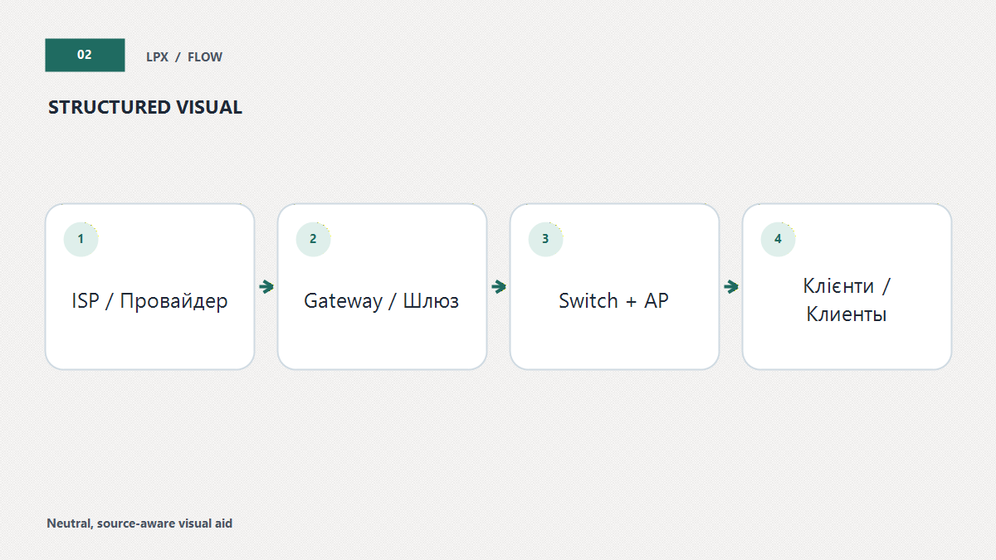Click arrow between Switch and Клієнти cards
996x560 pixels.
pyautogui.click(x=731, y=287)
